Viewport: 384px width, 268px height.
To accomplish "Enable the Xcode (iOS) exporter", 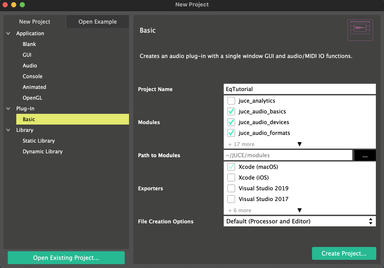I will pos(231,178).
